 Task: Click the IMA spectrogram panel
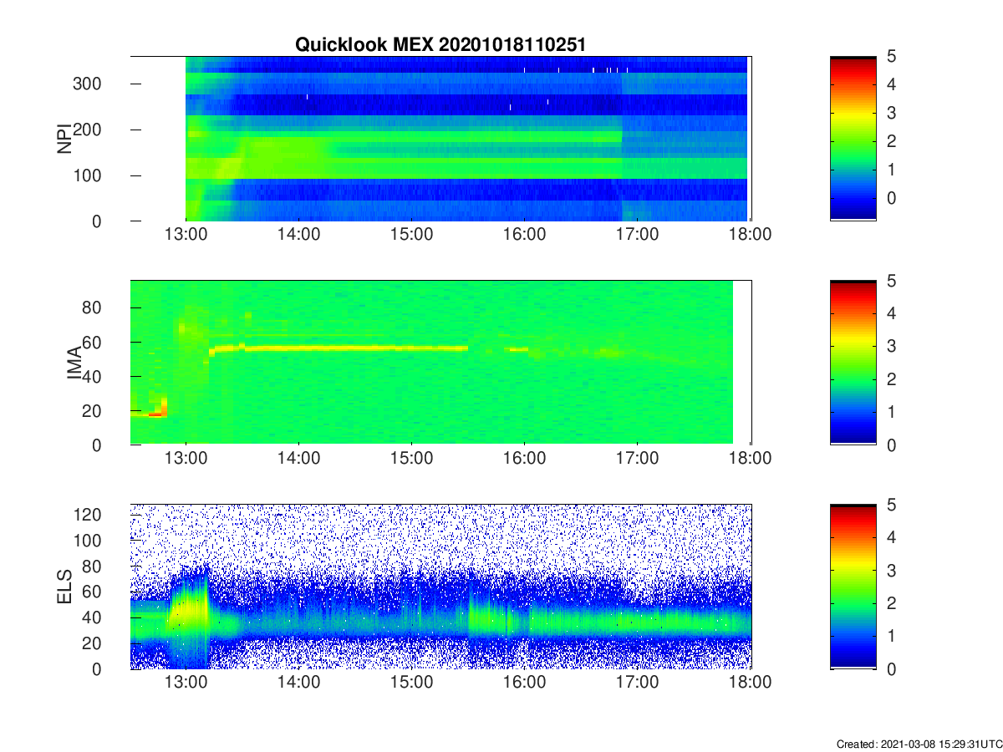440,363
